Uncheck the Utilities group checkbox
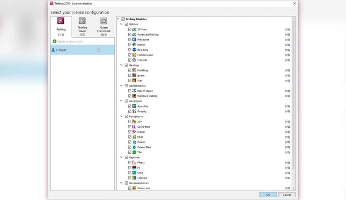This screenshot has width=346, height=200. coord(126,24)
